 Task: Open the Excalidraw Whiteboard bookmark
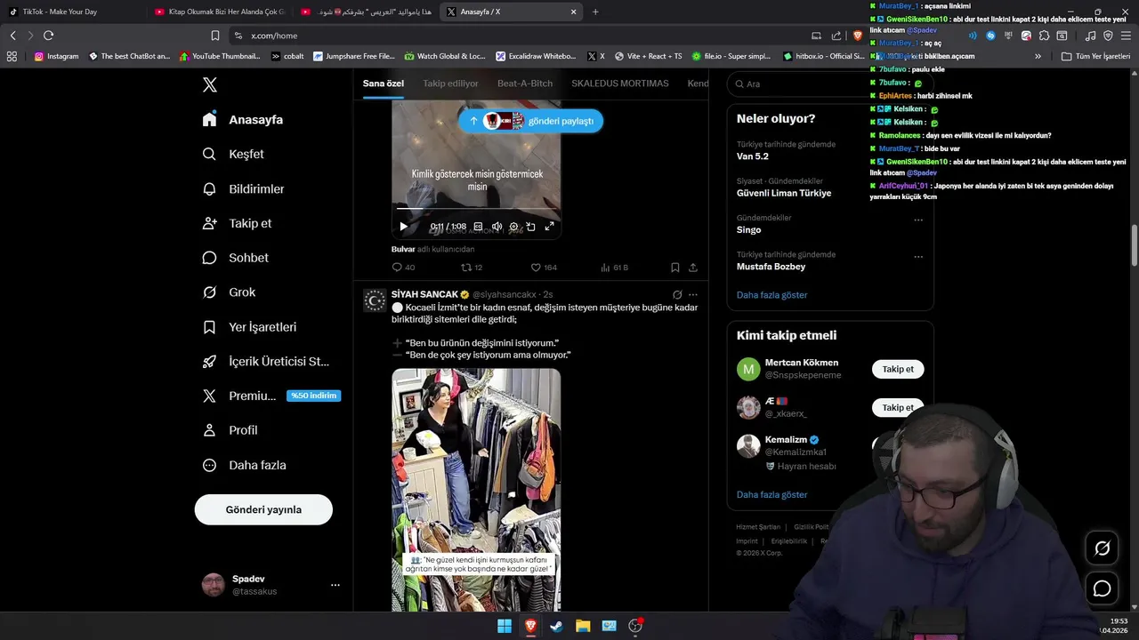click(x=536, y=56)
